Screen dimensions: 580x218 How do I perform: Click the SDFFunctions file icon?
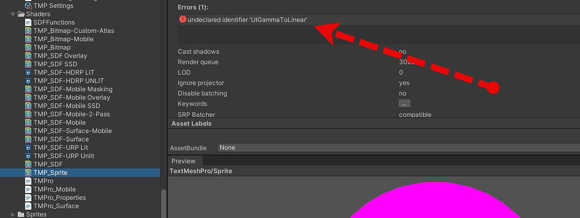click(28, 22)
